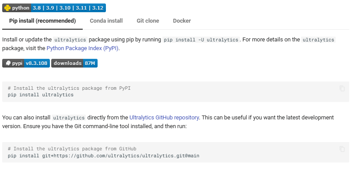Click the 'pip install ultralytics' command line
Image resolution: width=351 pixels, height=173 pixels.
pyautogui.click(x=41, y=95)
